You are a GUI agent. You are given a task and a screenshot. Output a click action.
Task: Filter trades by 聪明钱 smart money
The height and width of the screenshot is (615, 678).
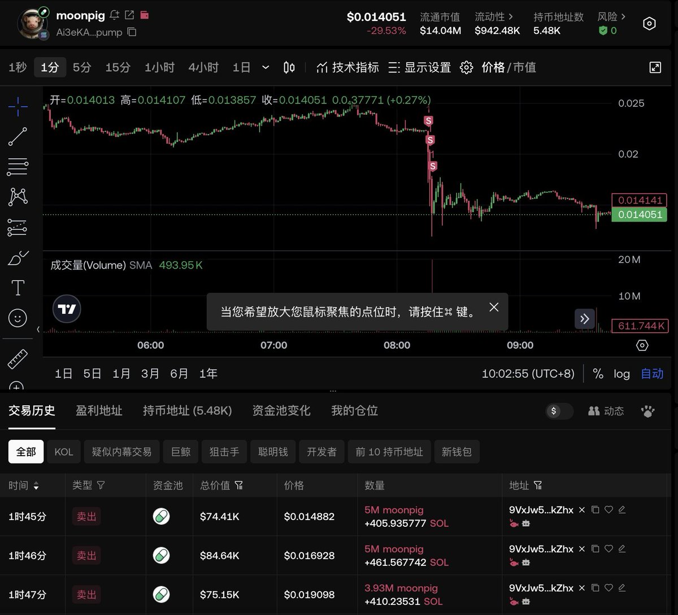click(273, 452)
